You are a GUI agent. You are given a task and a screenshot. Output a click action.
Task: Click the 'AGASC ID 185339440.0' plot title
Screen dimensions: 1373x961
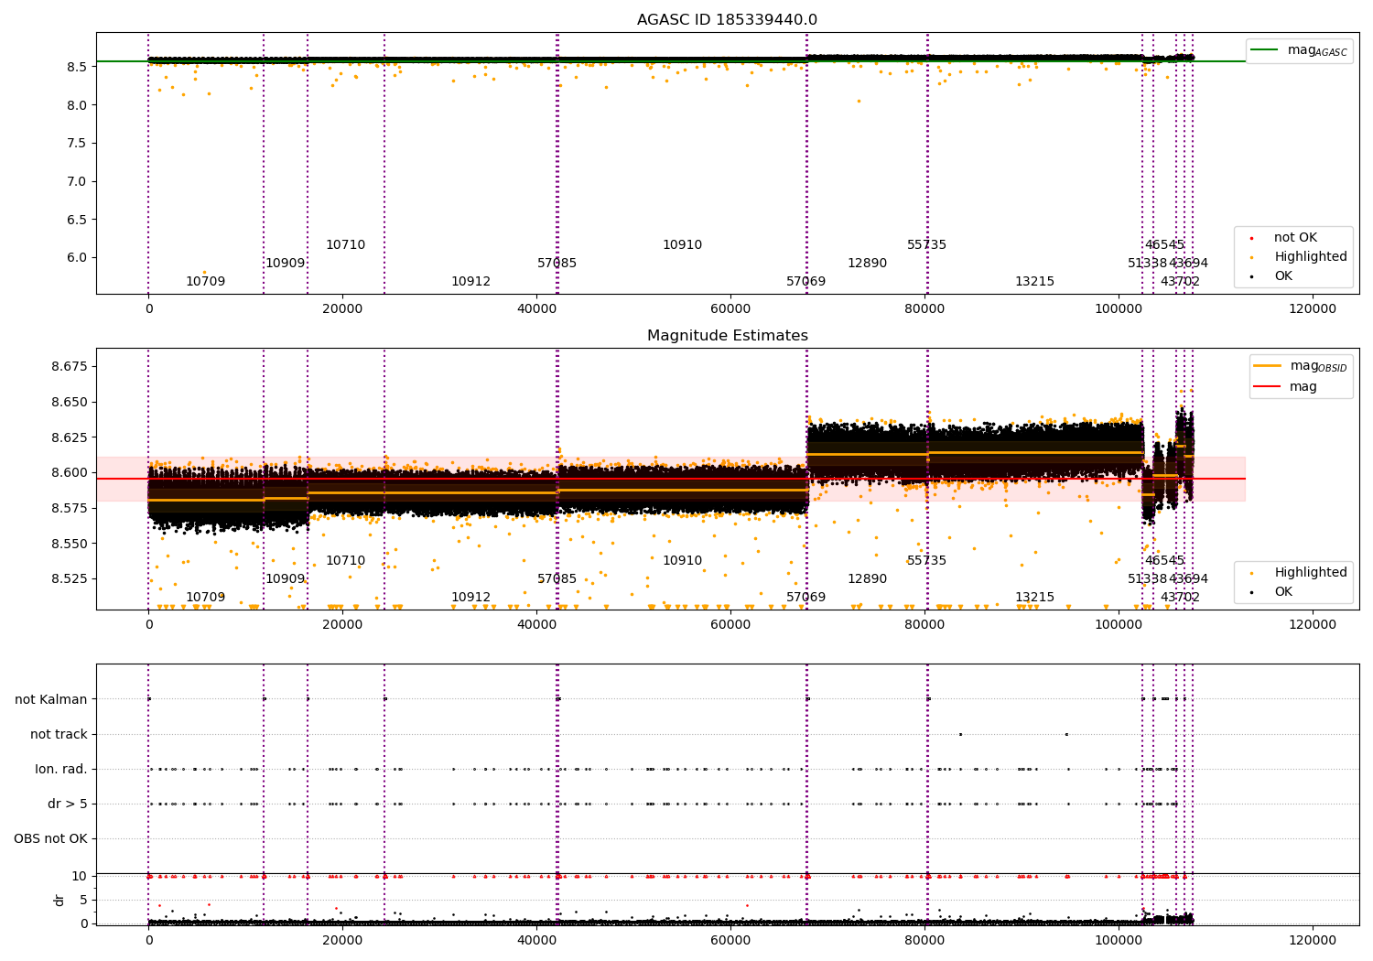coord(727,20)
